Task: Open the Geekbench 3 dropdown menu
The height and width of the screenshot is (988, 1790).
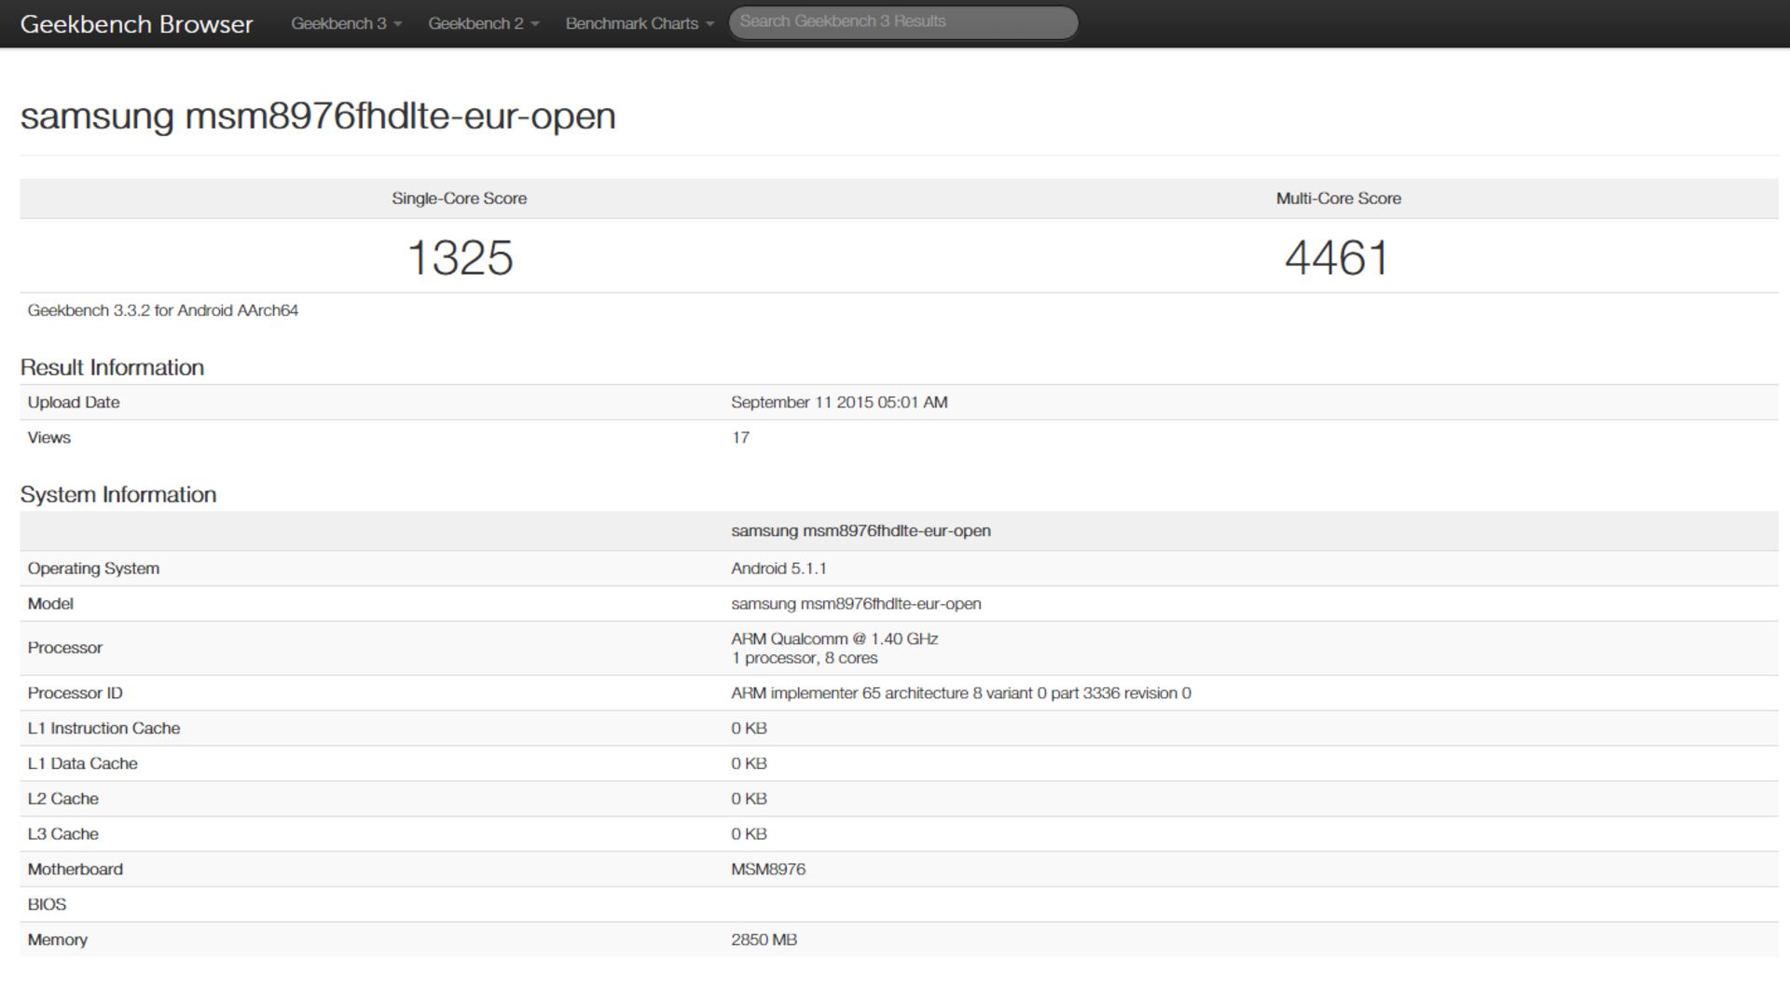Action: [x=346, y=24]
